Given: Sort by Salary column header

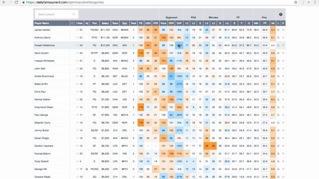Looking at the screenshot, I should point(105,23).
